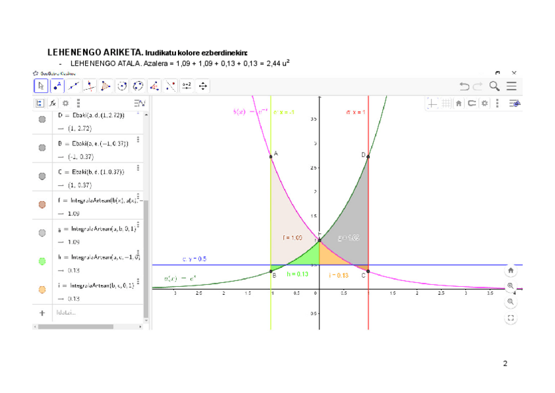
Task: Select the Move arrow tool
Action: (41, 86)
